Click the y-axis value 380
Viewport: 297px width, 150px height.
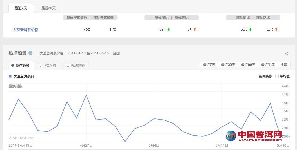pyautogui.click(x=285, y=103)
